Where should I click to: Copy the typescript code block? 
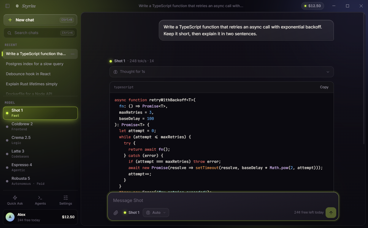324,87
